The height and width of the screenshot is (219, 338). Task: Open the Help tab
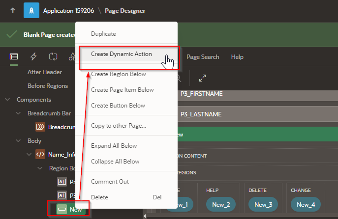point(237,57)
